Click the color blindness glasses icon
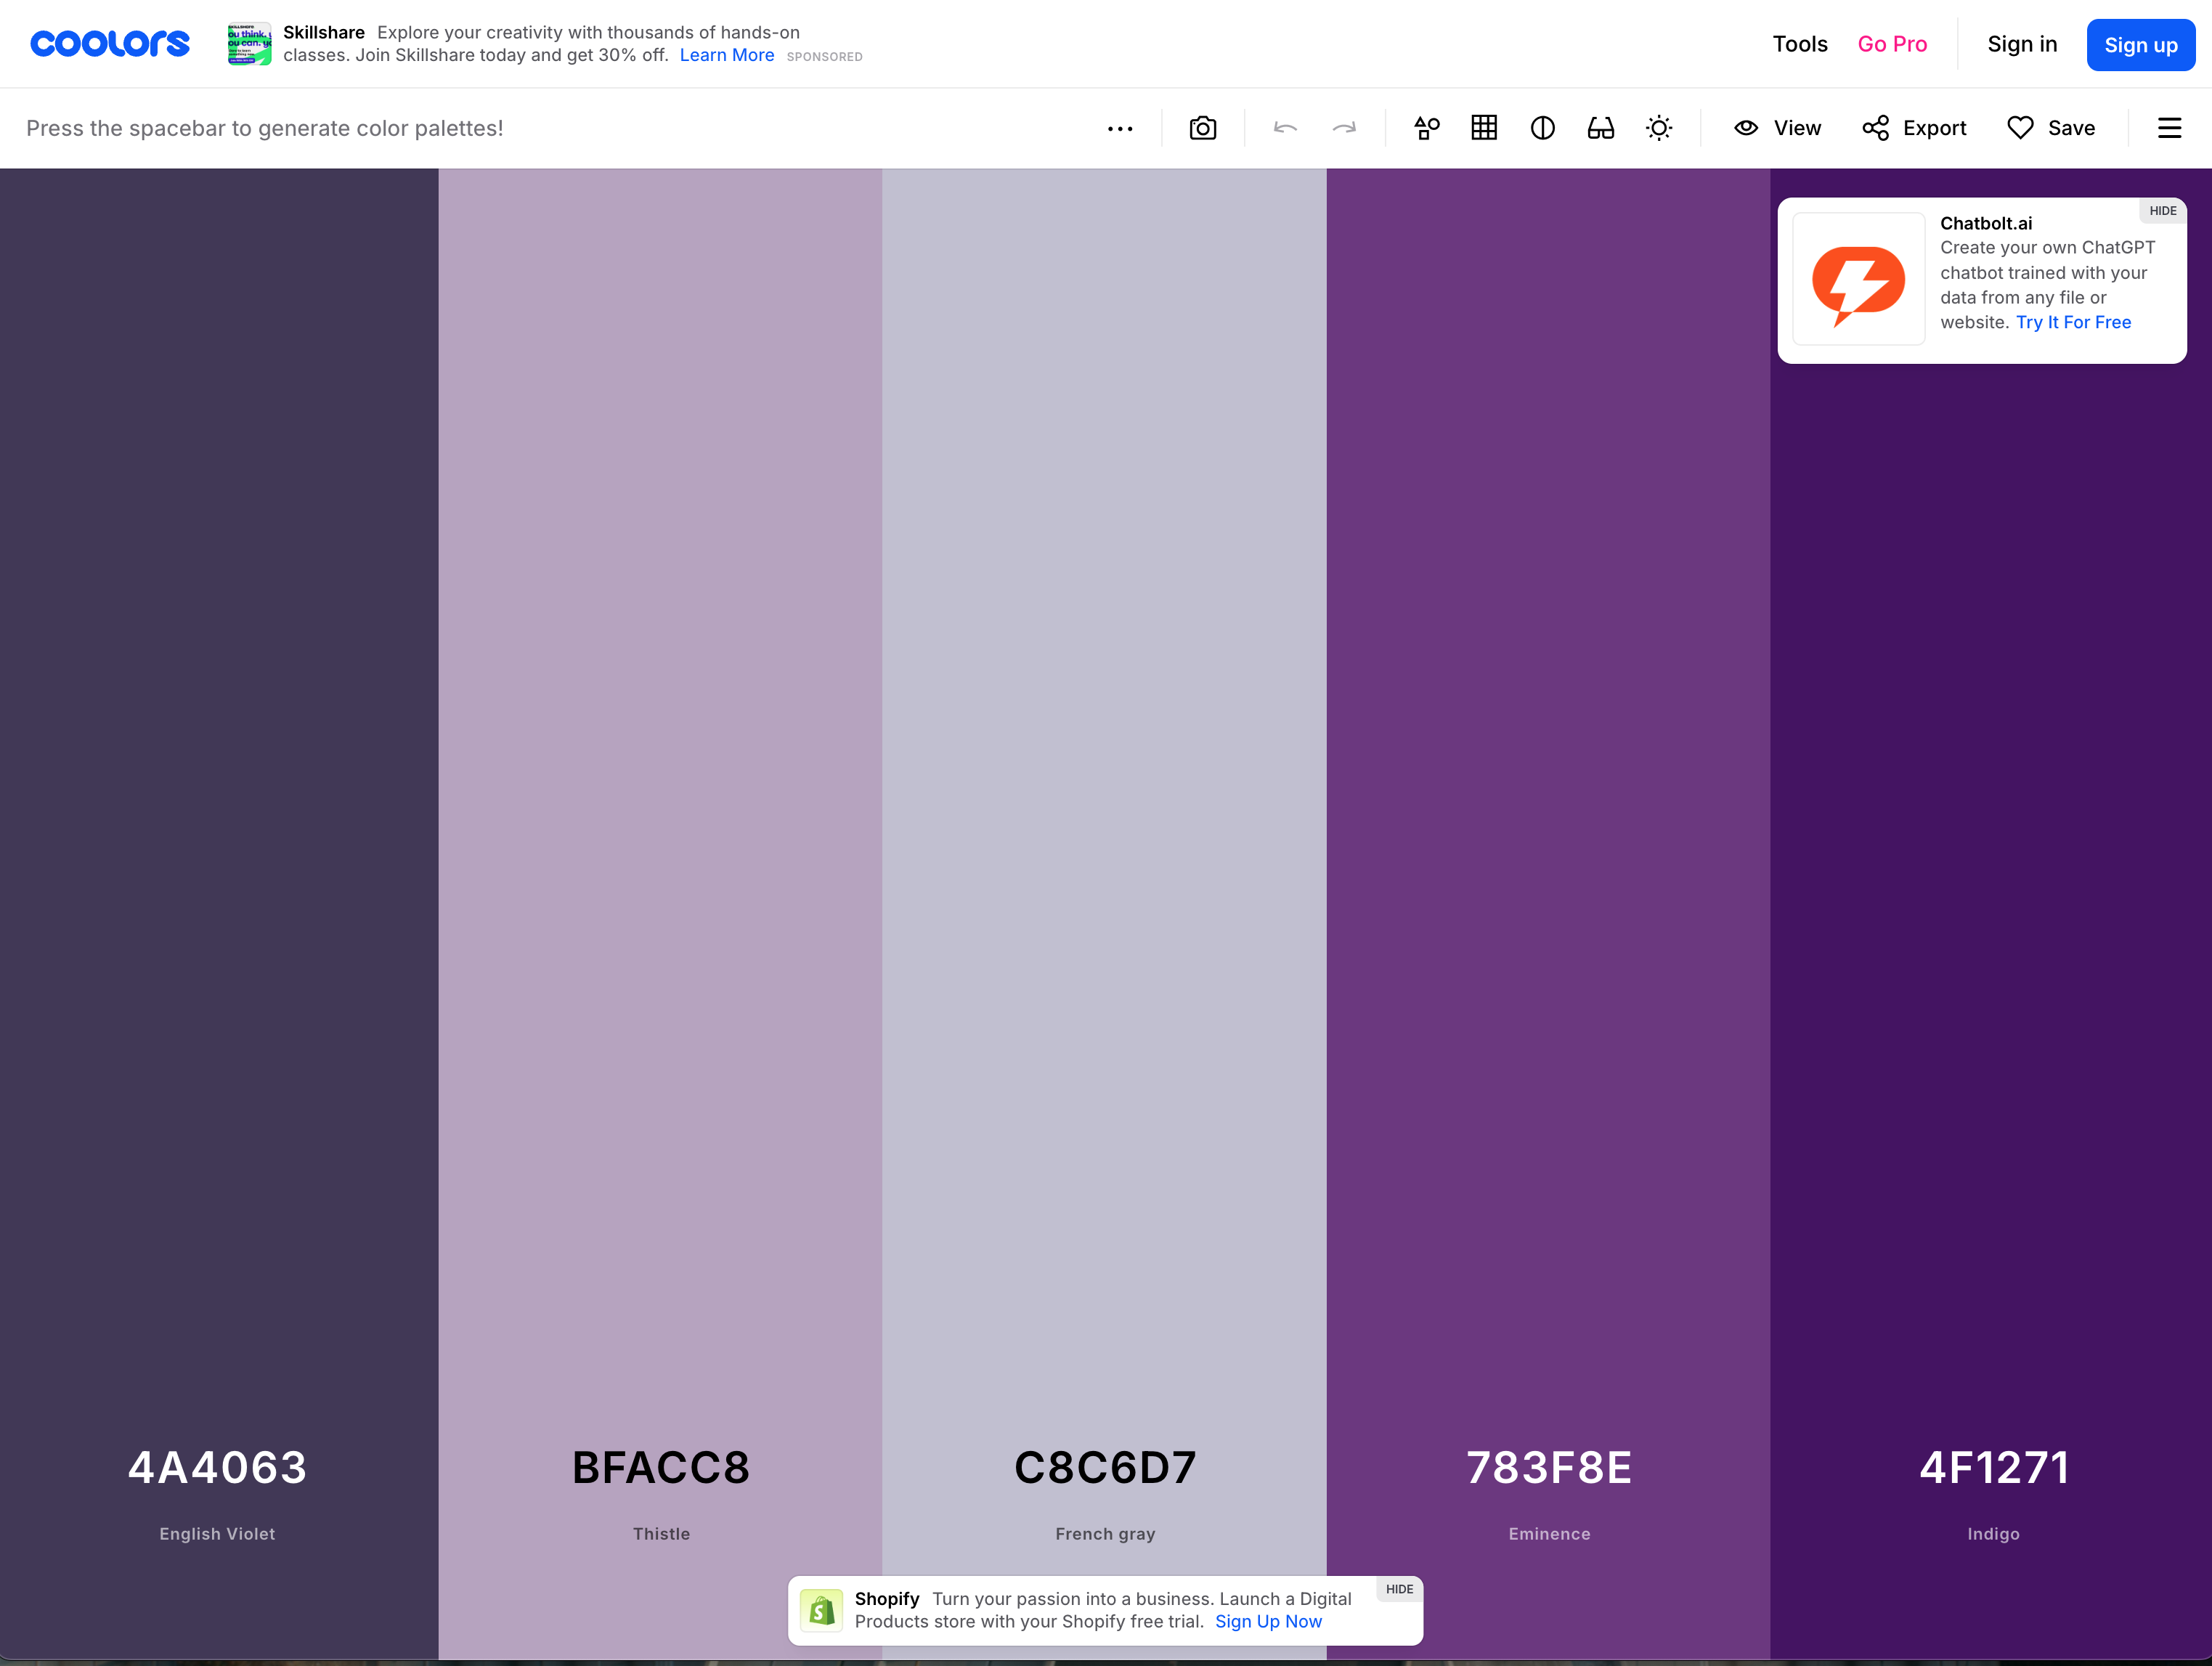This screenshot has width=2212, height=1666. click(1600, 128)
